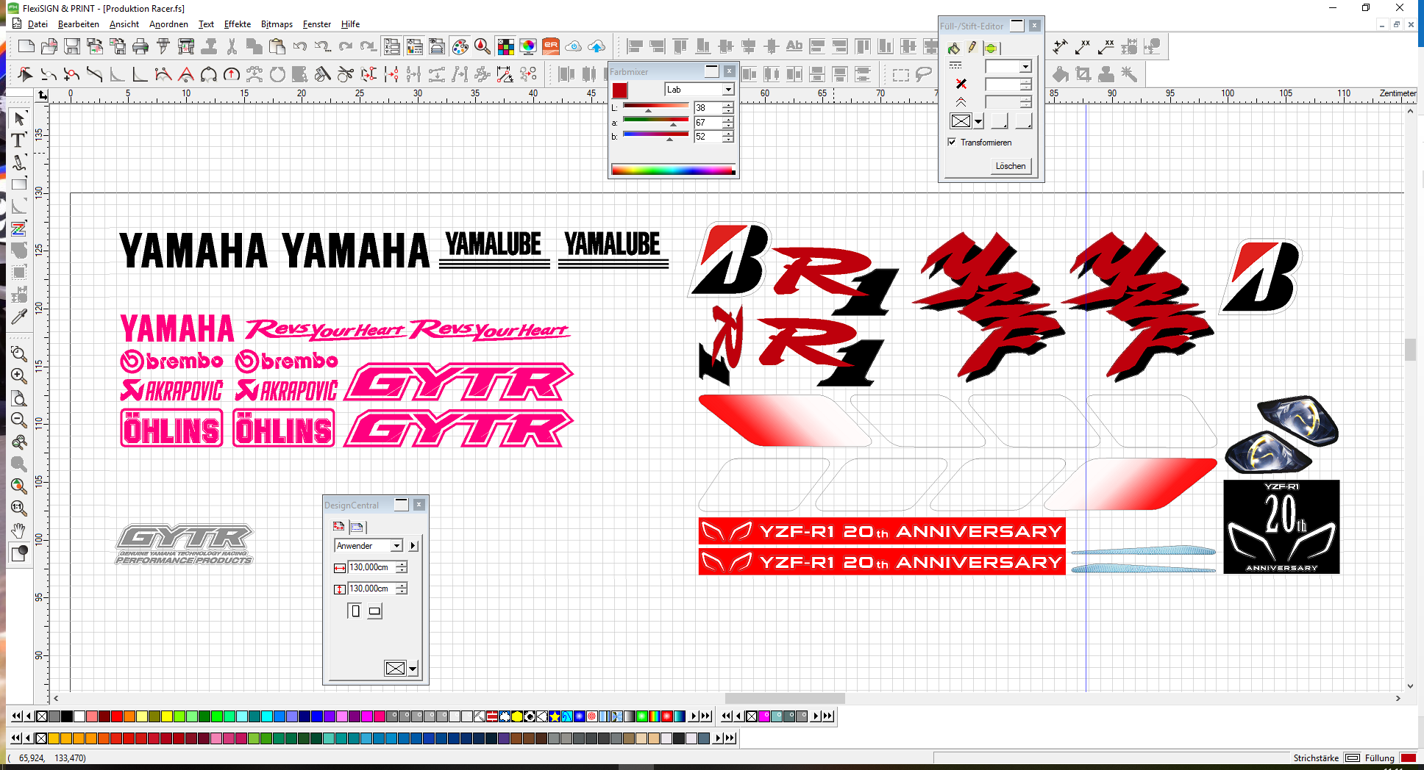Expand the Anwender page size dropdown
This screenshot has width=1424, height=770.
coord(396,546)
